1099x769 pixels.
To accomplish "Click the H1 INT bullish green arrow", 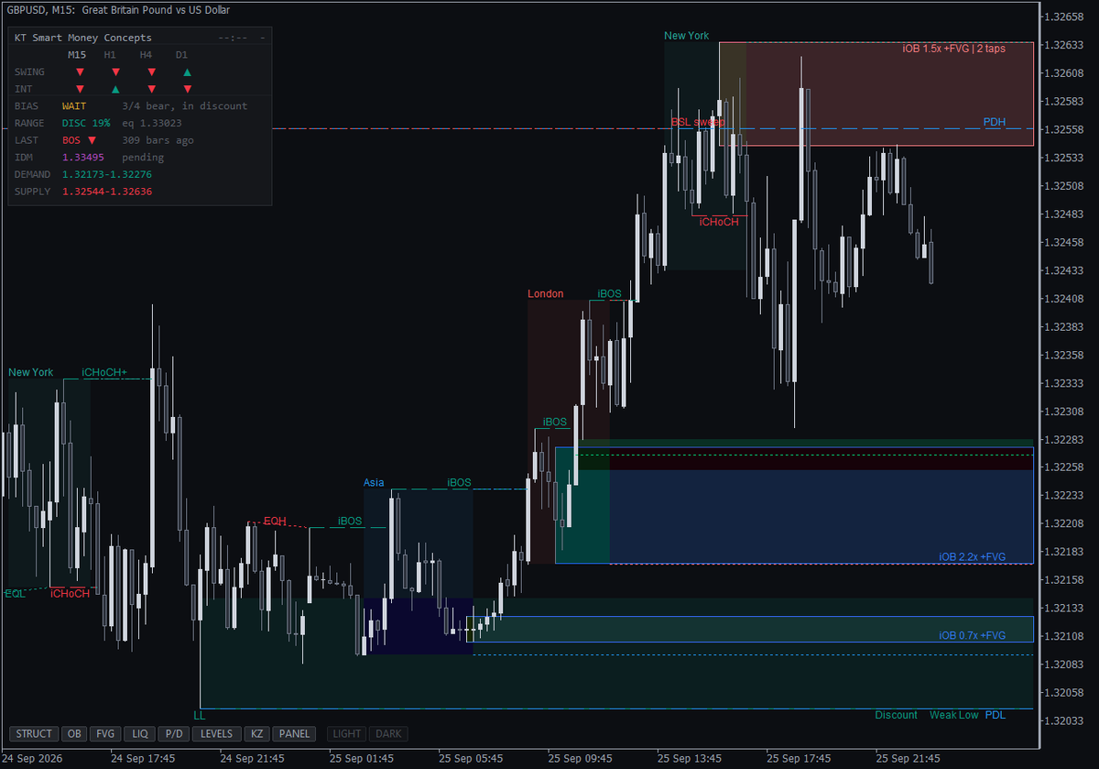I will tap(115, 89).
